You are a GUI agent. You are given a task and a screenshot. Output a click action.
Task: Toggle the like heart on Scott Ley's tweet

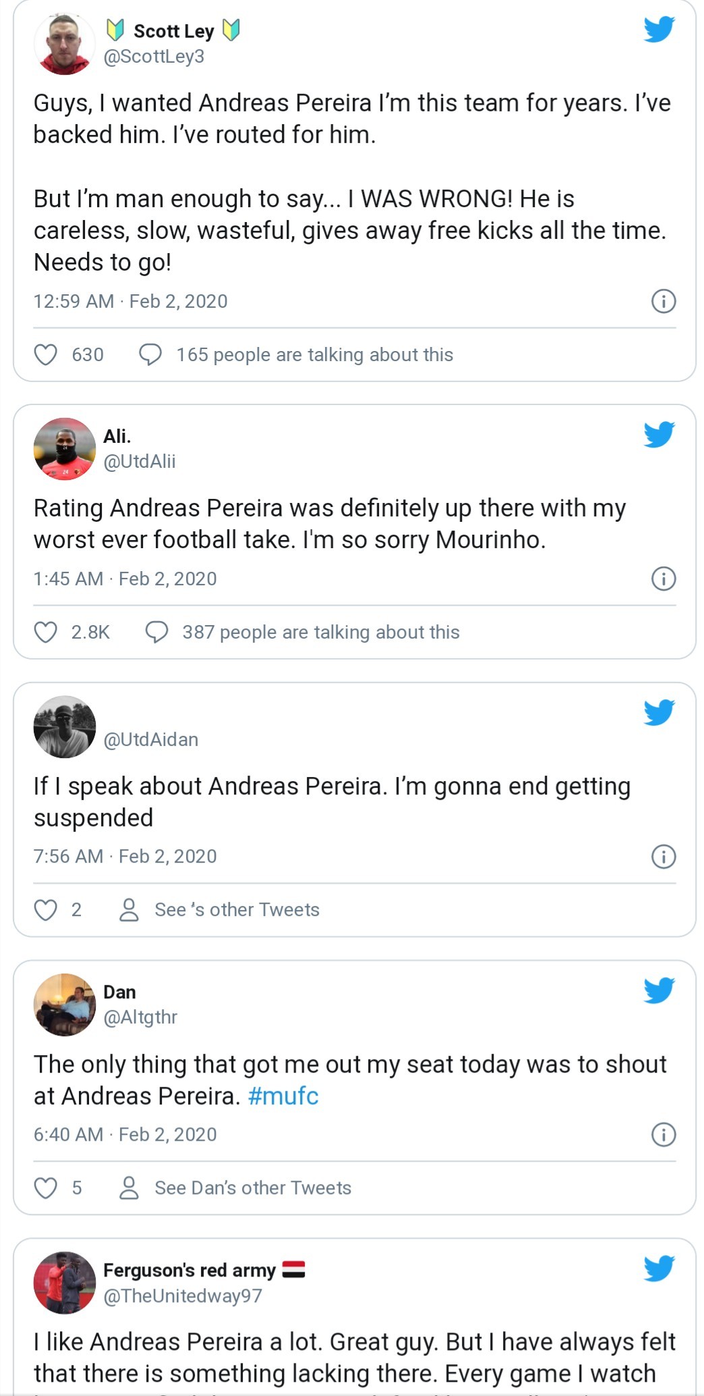click(x=47, y=354)
